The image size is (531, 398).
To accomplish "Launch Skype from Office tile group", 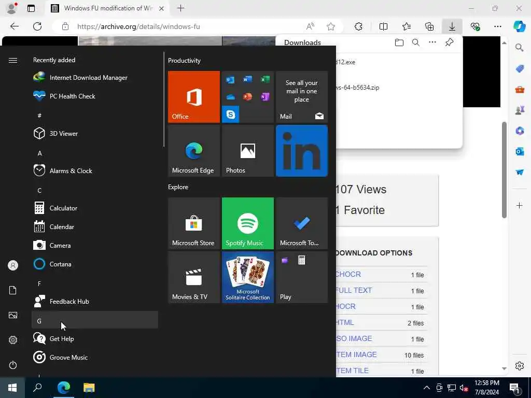I will point(231,114).
